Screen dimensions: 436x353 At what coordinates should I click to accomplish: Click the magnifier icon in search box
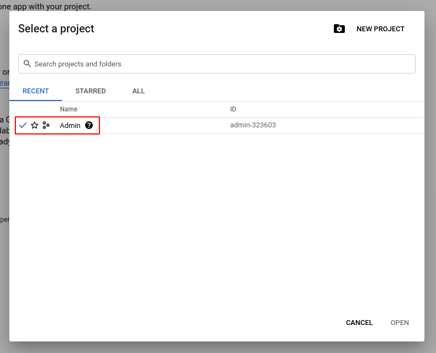(x=27, y=64)
